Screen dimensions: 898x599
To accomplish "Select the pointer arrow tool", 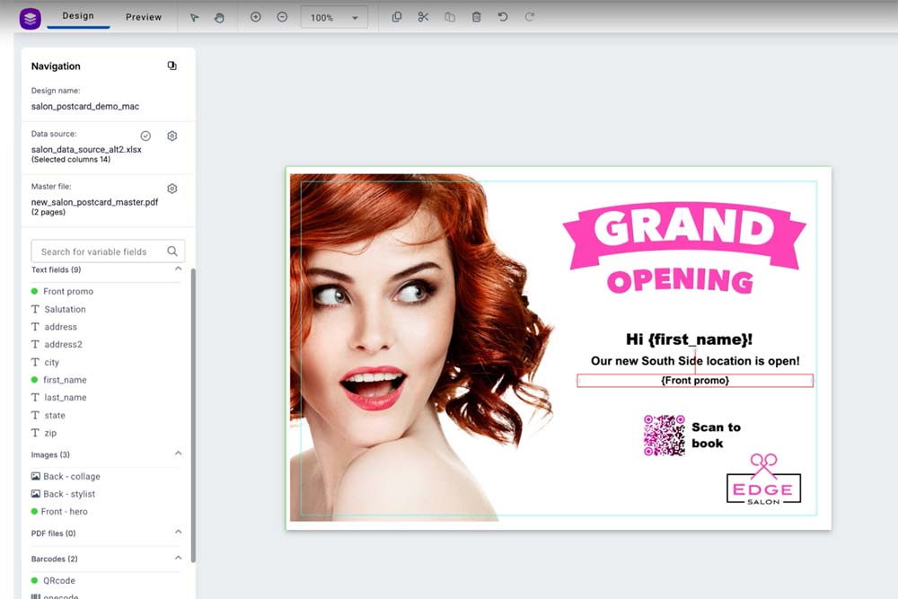I will 195,17.
